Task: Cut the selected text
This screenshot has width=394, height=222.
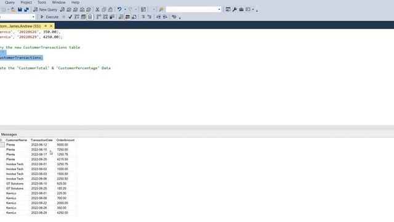Action: click(97, 10)
